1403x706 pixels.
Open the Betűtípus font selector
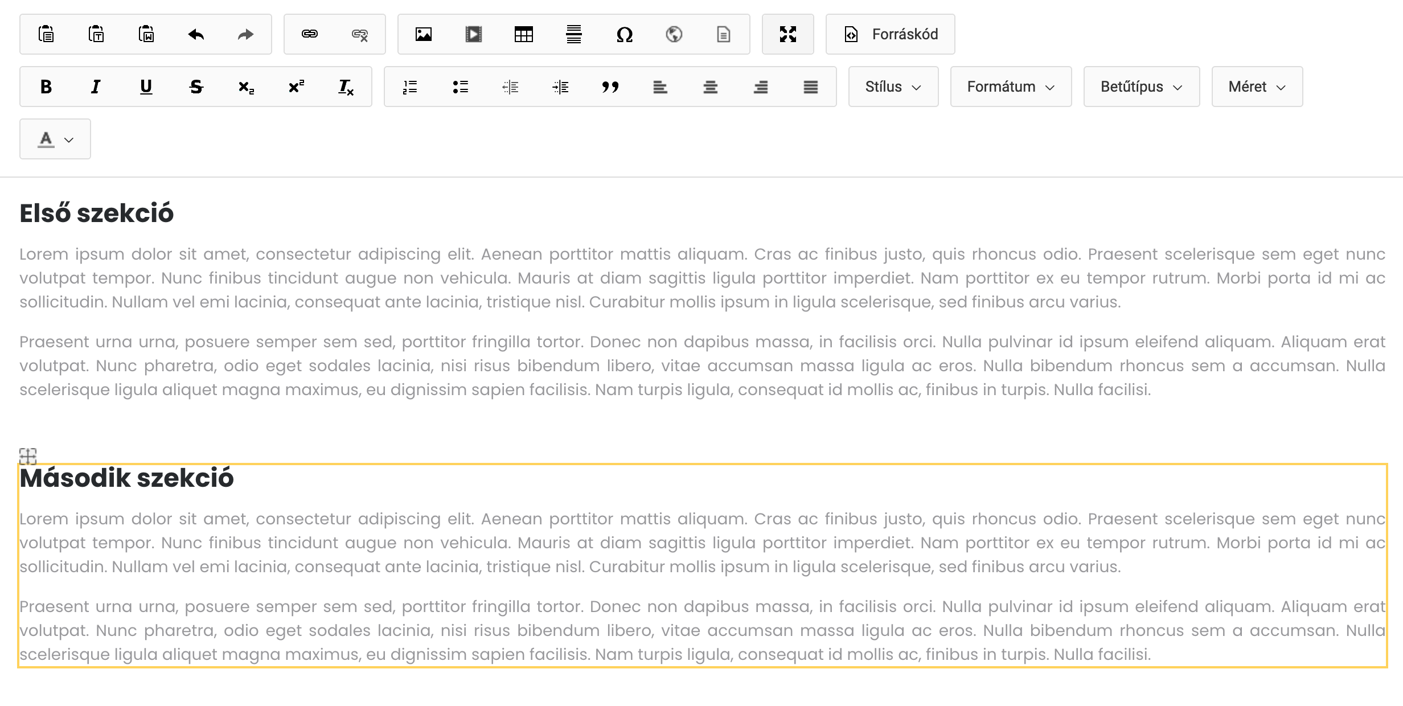(1141, 87)
